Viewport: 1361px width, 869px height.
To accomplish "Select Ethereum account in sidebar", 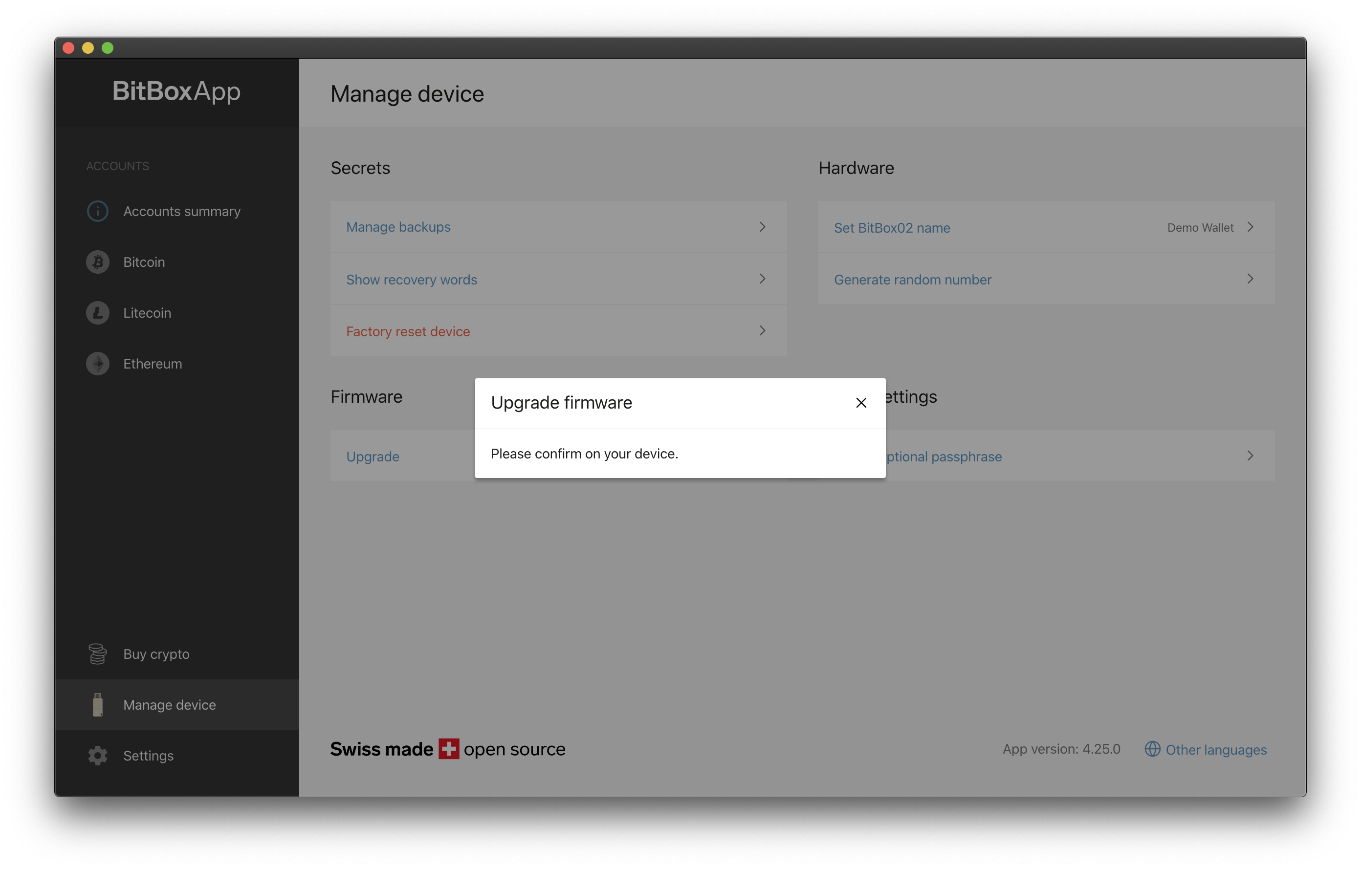I will point(177,364).
